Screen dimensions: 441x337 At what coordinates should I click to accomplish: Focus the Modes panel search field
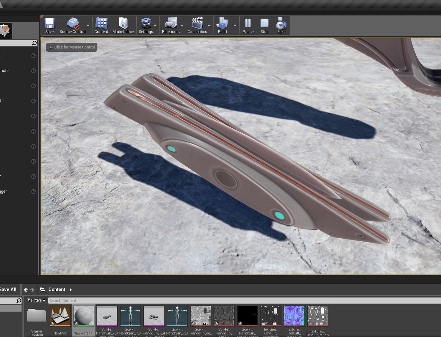[19, 43]
